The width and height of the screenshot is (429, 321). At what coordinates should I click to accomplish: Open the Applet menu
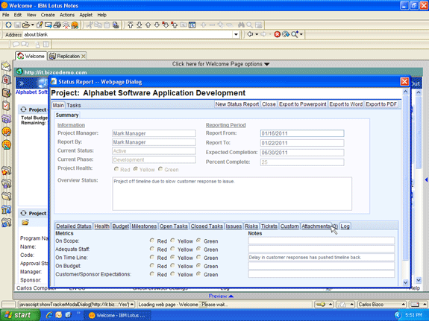click(x=86, y=15)
